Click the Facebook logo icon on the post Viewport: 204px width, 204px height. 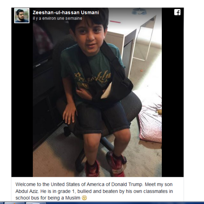tap(177, 12)
